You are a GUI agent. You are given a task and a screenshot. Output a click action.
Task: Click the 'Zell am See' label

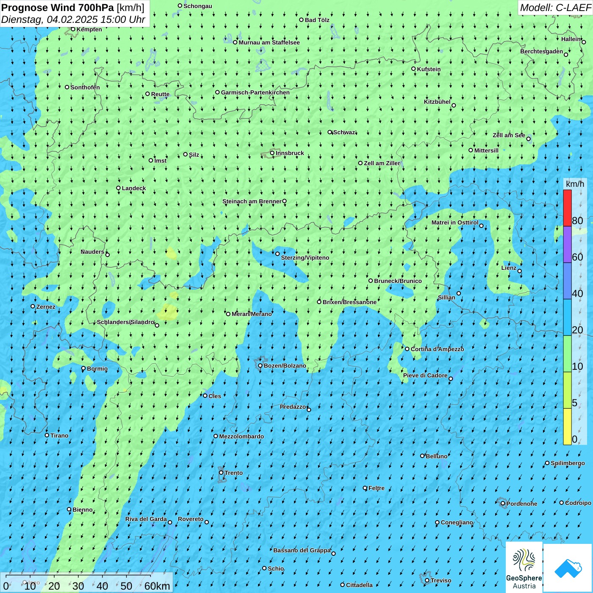(509, 135)
